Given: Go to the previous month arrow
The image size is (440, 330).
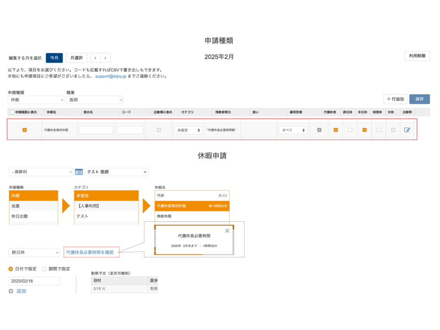Looking at the screenshot, I should (x=95, y=58).
